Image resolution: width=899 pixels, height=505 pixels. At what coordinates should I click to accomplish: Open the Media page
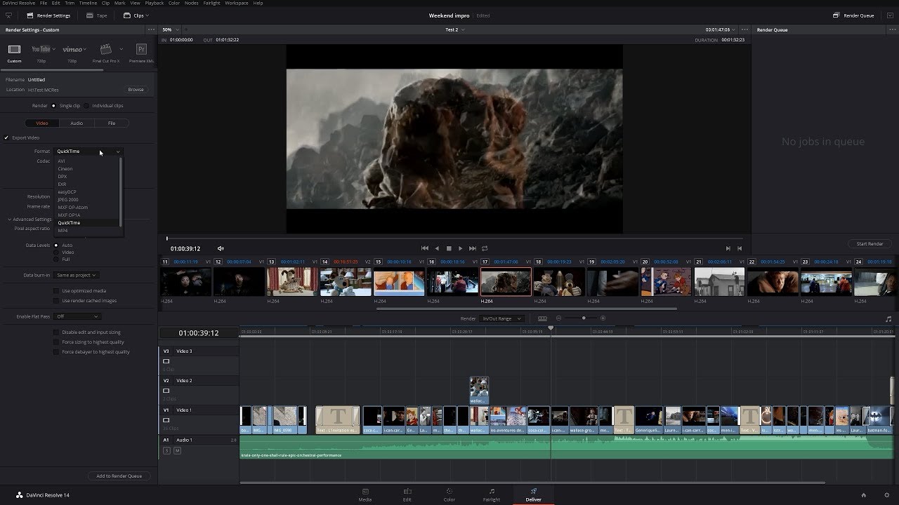pyautogui.click(x=365, y=494)
